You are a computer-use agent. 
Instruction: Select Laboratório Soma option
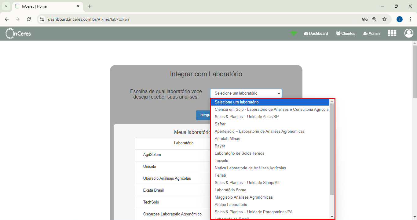click(270, 190)
